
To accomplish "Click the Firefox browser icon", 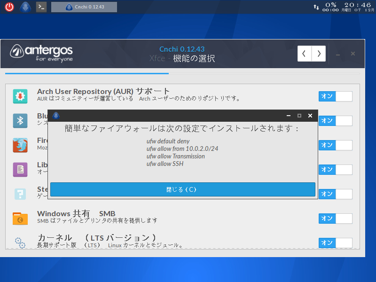I will click(19, 145).
